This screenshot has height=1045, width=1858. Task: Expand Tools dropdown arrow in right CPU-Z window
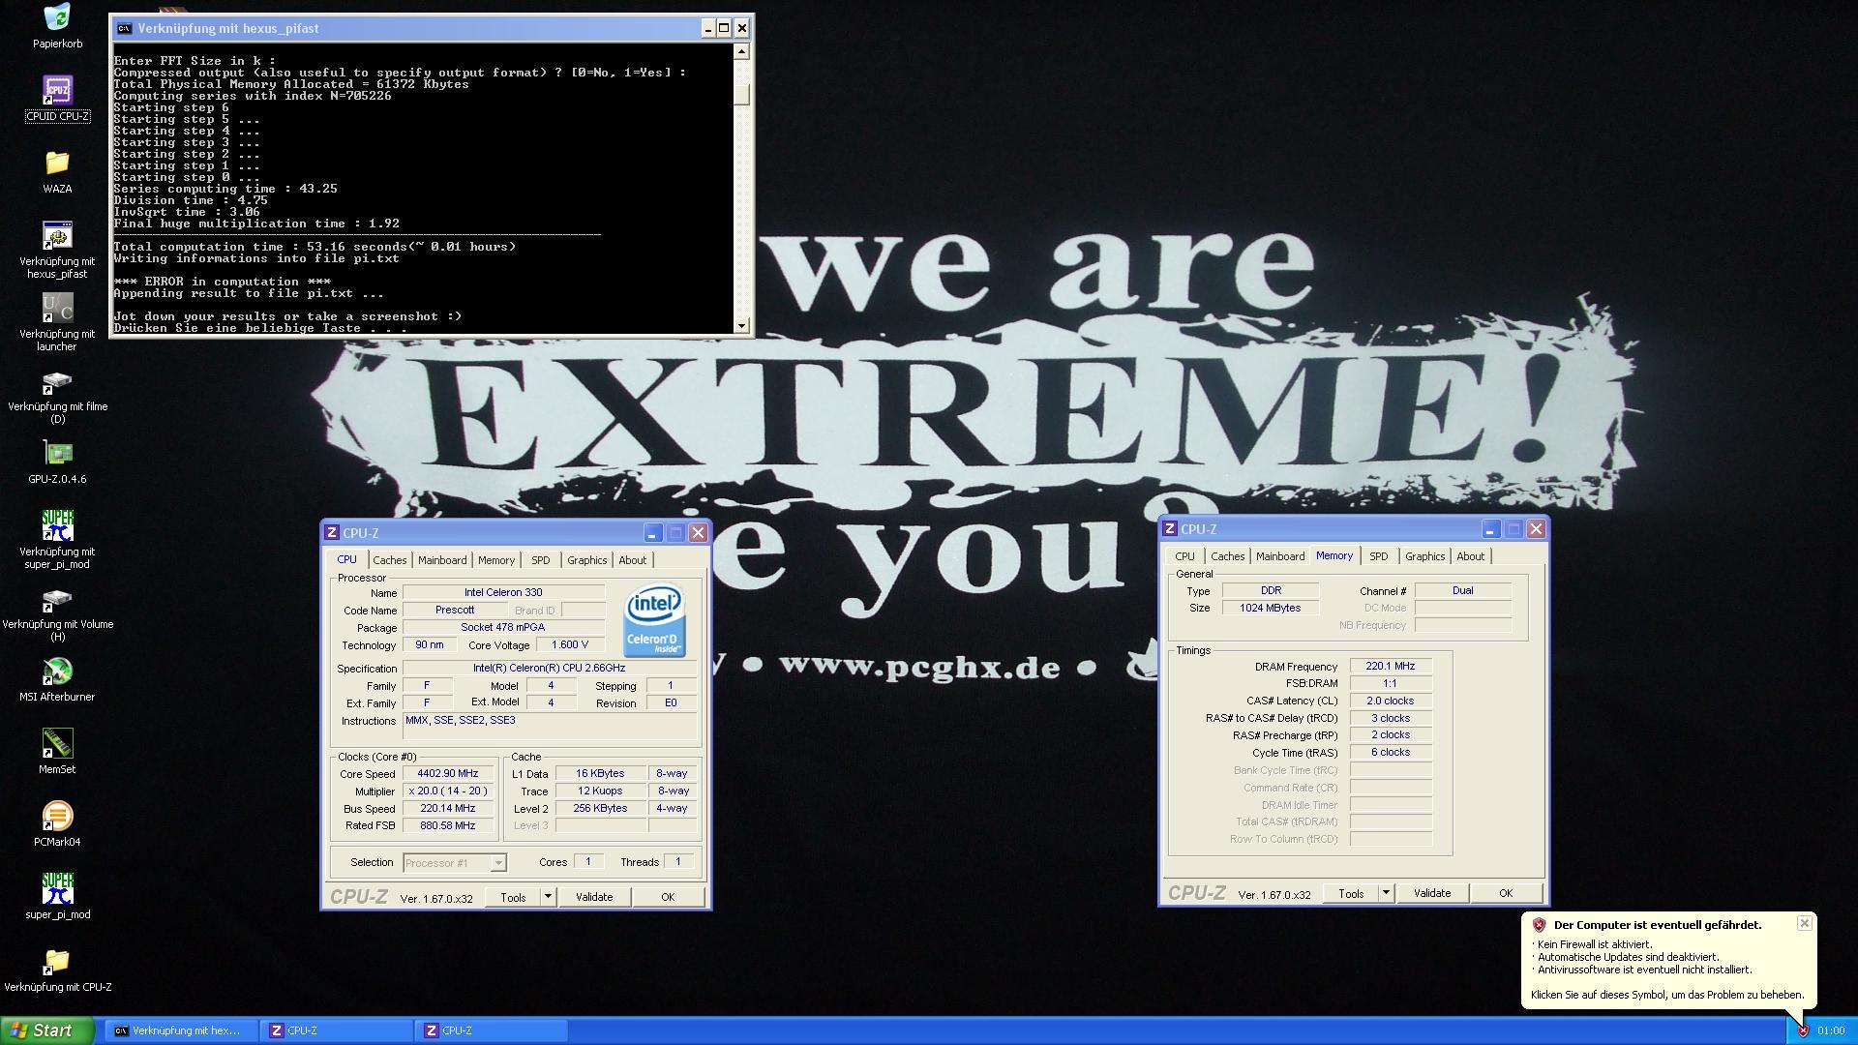coord(1386,893)
